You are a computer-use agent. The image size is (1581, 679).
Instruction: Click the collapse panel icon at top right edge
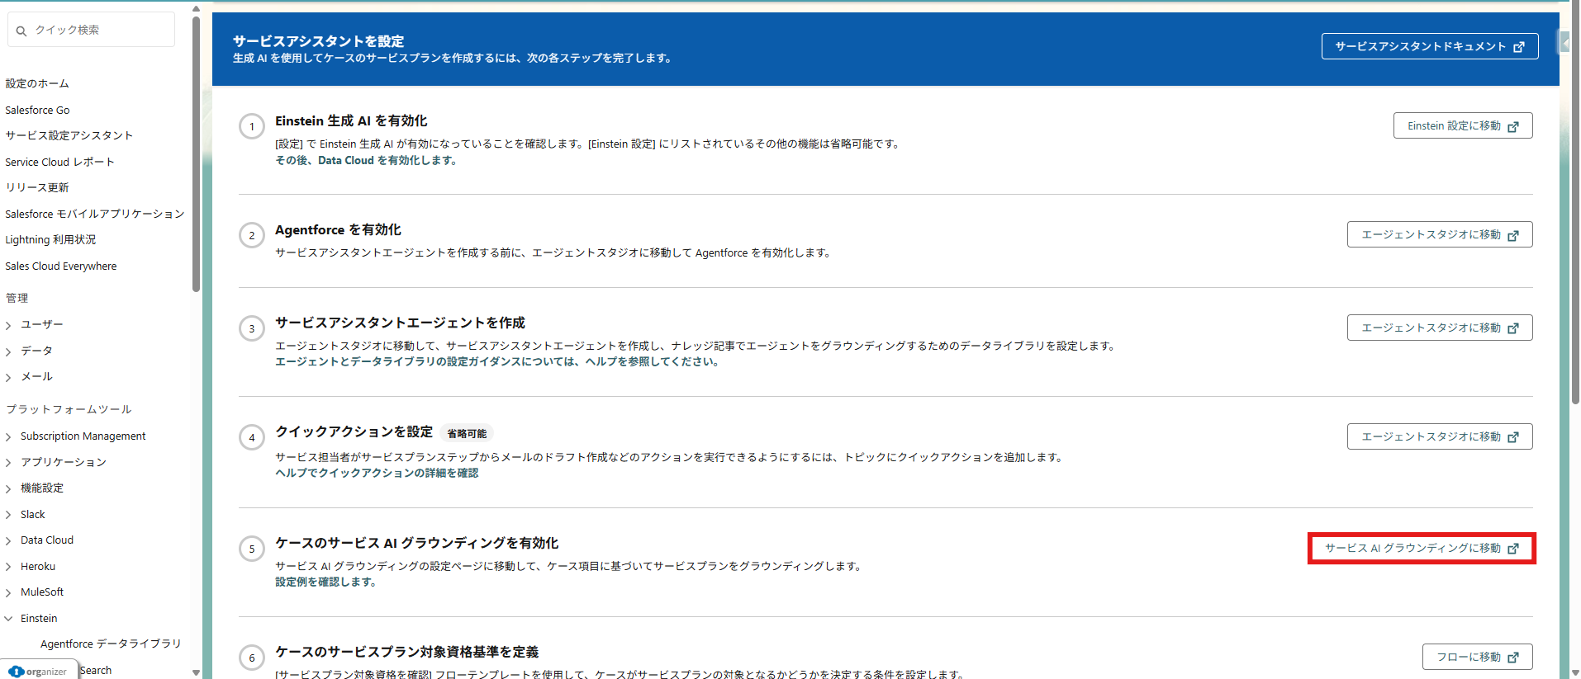tap(1564, 41)
